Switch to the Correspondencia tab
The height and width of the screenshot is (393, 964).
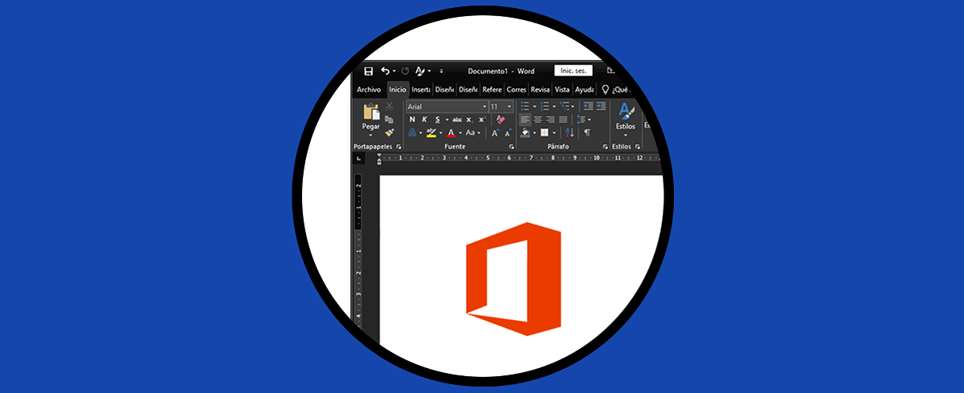[517, 90]
